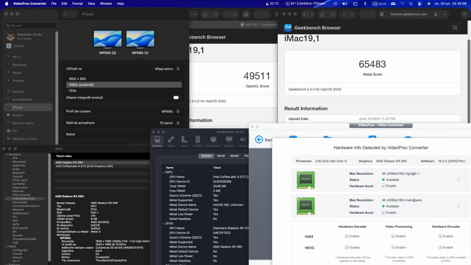Collapse the IGPU group in Hackintool

click(x=164, y=172)
